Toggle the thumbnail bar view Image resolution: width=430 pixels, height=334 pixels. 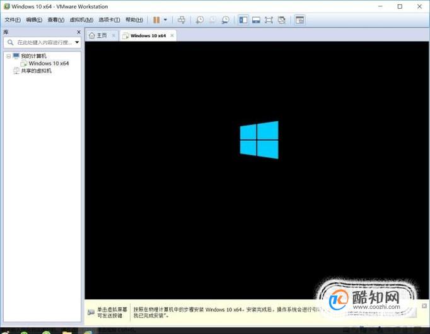coord(256,20)
